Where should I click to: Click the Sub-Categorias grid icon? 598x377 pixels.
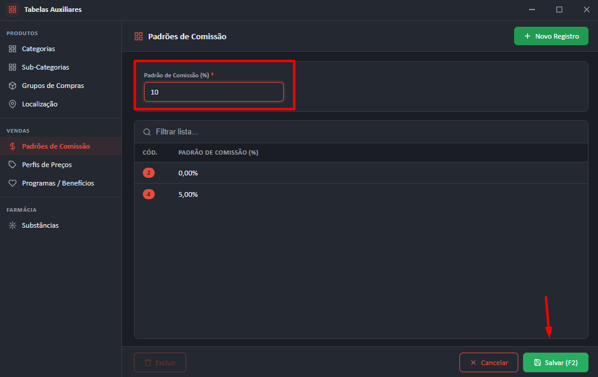pyautogui.click(x=12, y=67)
